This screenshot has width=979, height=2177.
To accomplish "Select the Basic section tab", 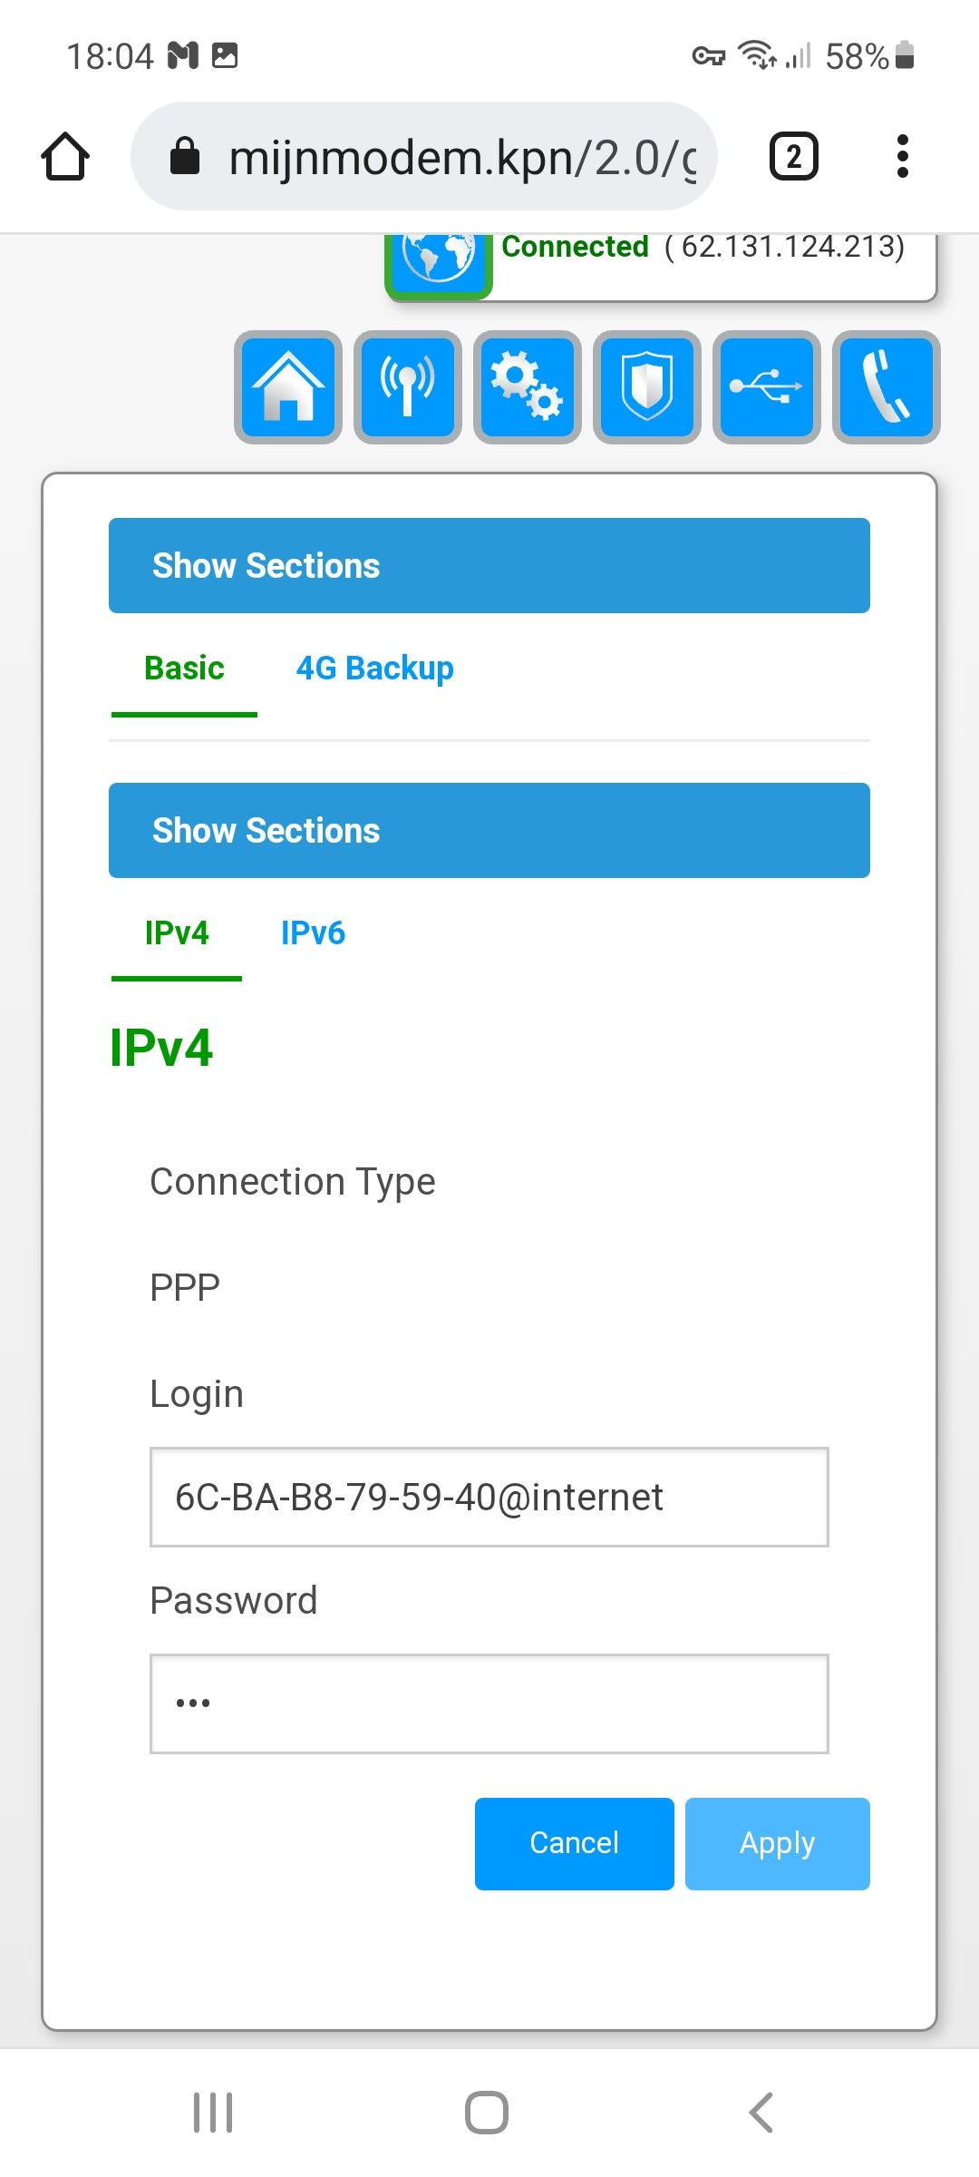I will 183,668.
